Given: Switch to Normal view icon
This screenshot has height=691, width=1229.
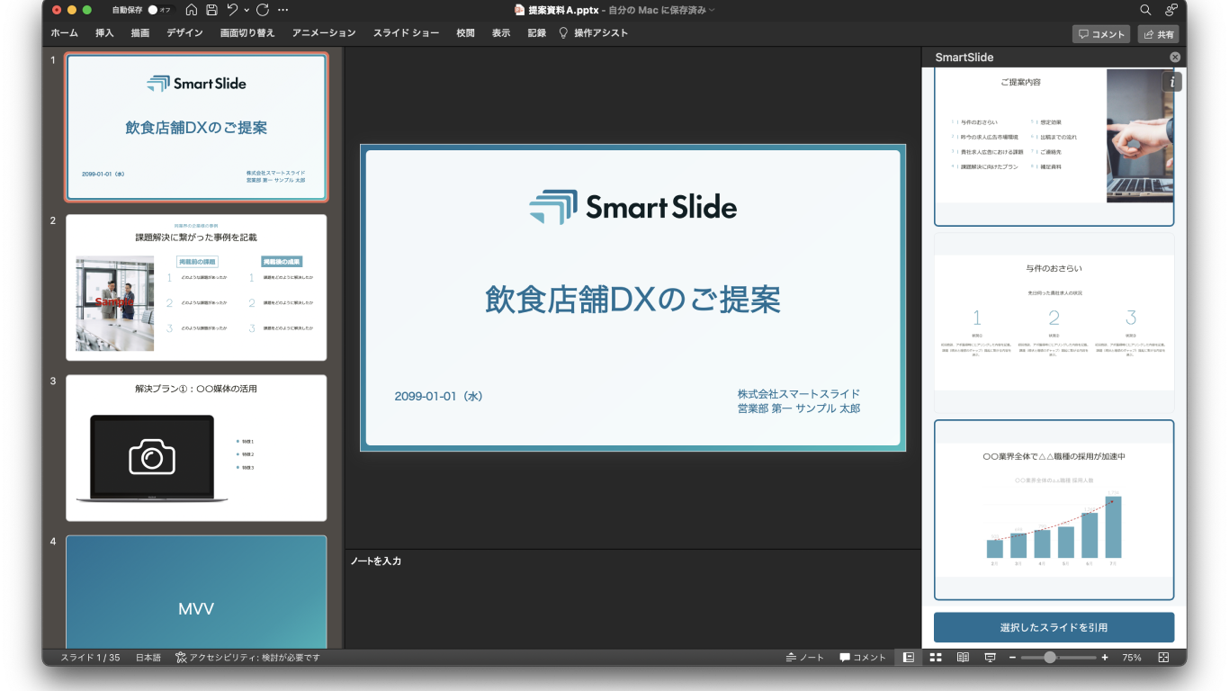Looking at the screenshot, I should click(909, 658).
